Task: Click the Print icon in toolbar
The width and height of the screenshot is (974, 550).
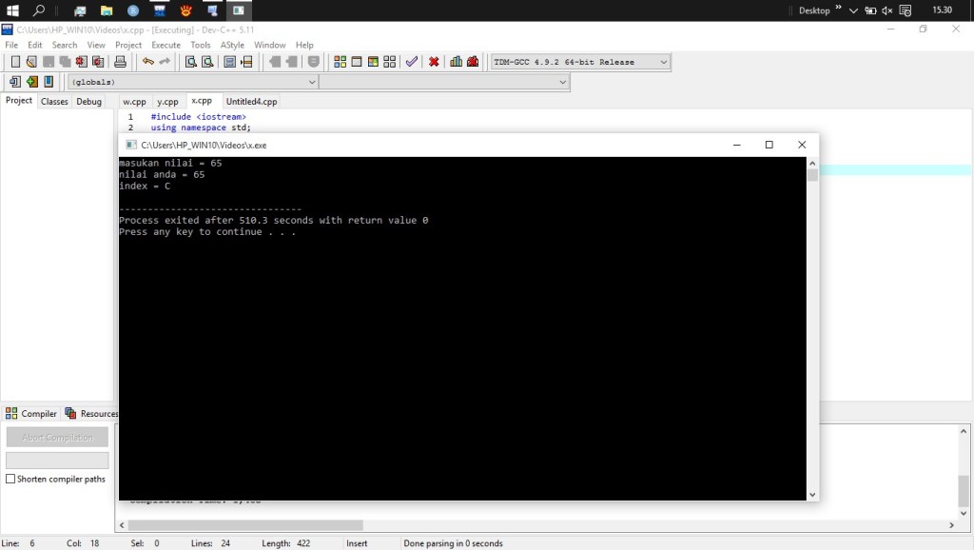Action: tap(121, 62)
